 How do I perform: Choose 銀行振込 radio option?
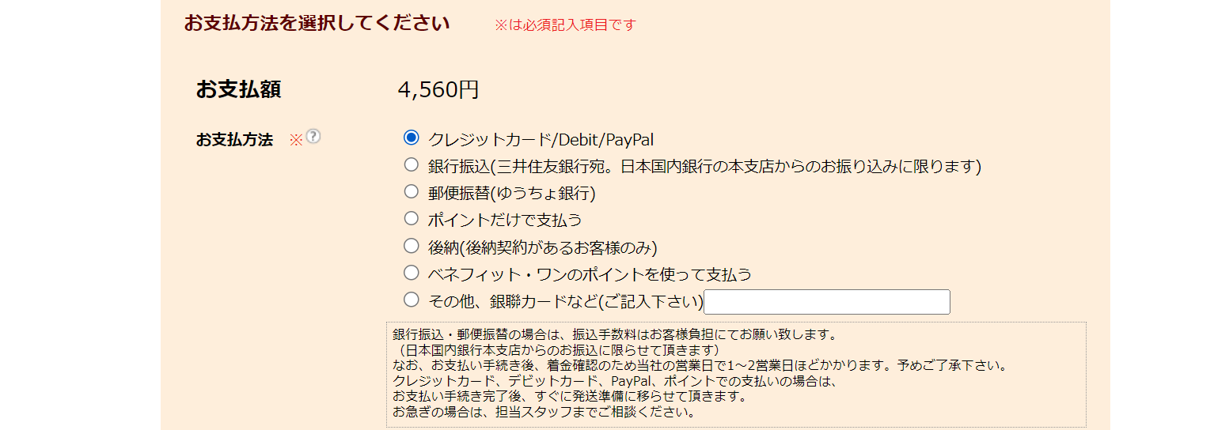point(411,164)
